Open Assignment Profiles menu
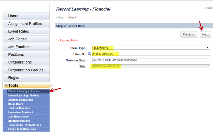223x136 pixels. (x=26, y=24)
